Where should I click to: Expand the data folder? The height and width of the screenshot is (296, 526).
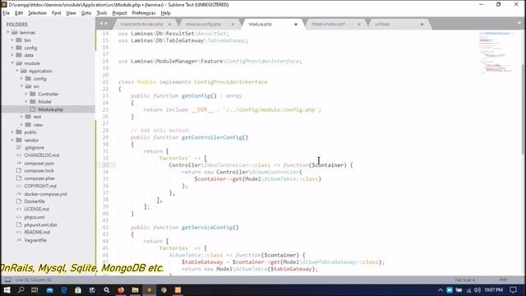tap(12, 55)
